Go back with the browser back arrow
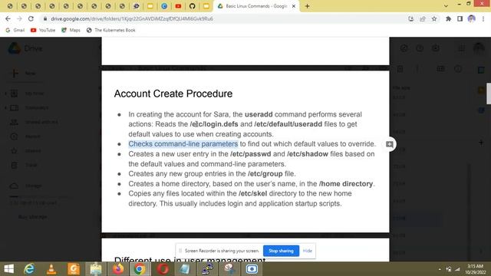The width and height of the screenshot is (491, 276). tap(8, 18)
